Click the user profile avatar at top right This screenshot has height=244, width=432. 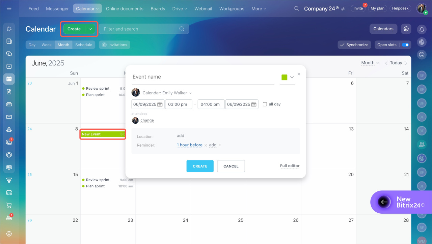[x=422, y=8]
